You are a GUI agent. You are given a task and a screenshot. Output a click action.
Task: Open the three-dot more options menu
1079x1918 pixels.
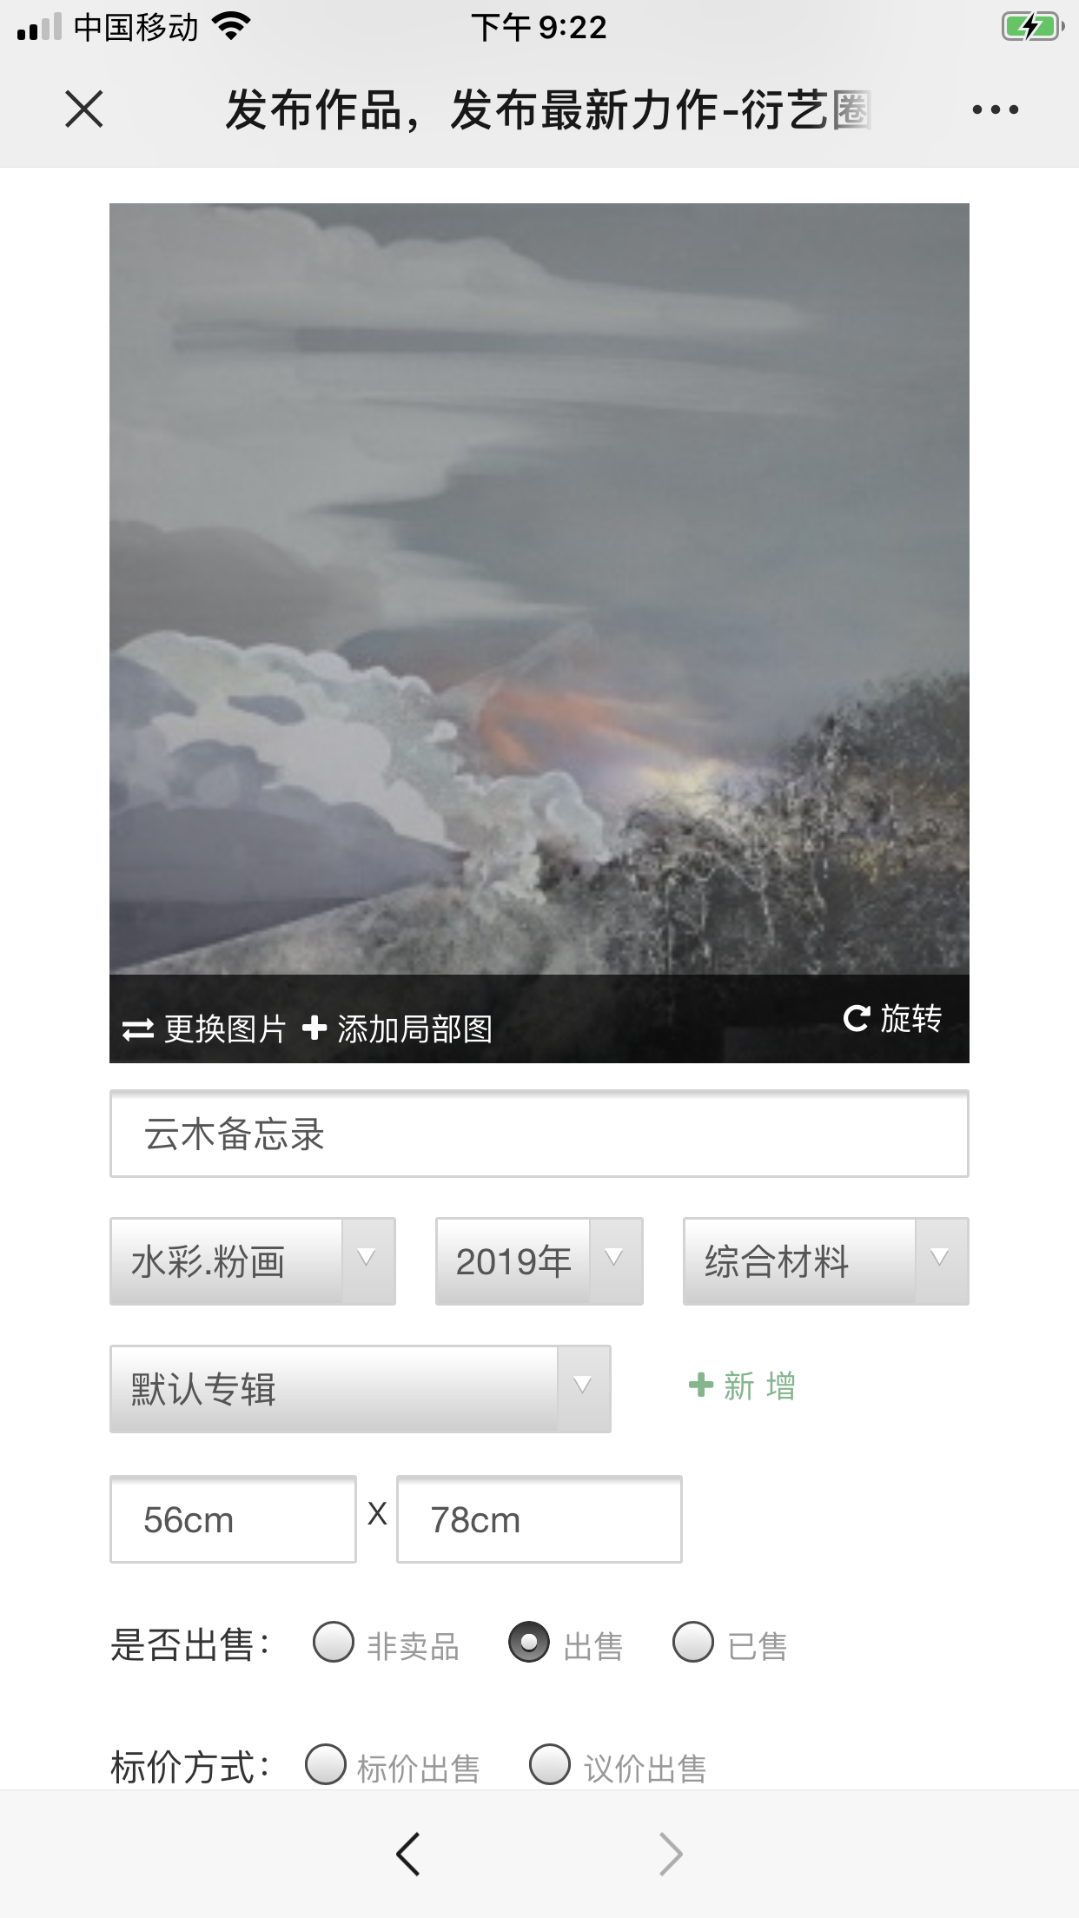tap(995, 109)
